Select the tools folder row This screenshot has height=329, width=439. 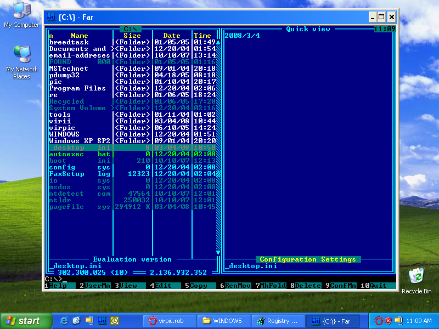point(132,115)
